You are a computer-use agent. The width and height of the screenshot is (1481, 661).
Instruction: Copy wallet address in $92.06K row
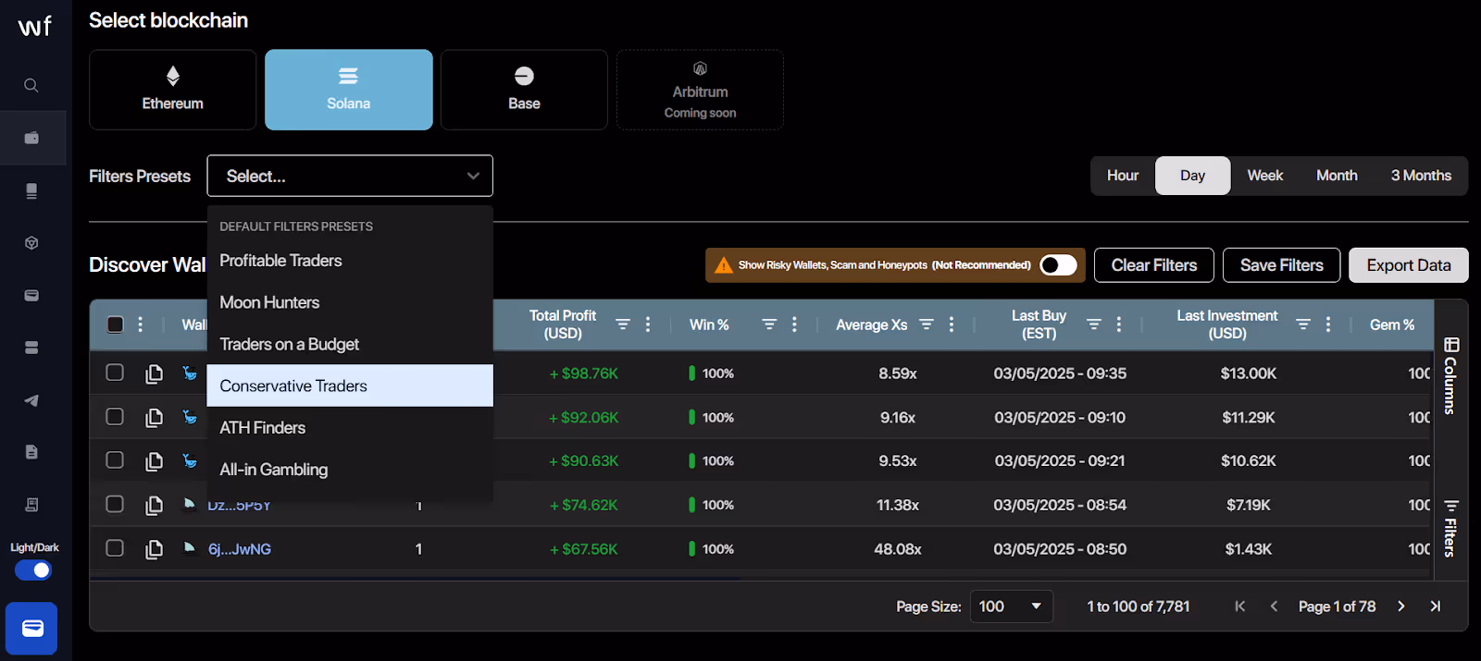[x=155, y=418]
